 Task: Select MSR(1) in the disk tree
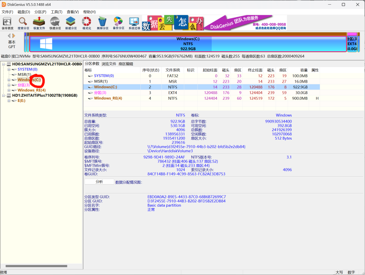coord(25,74)
